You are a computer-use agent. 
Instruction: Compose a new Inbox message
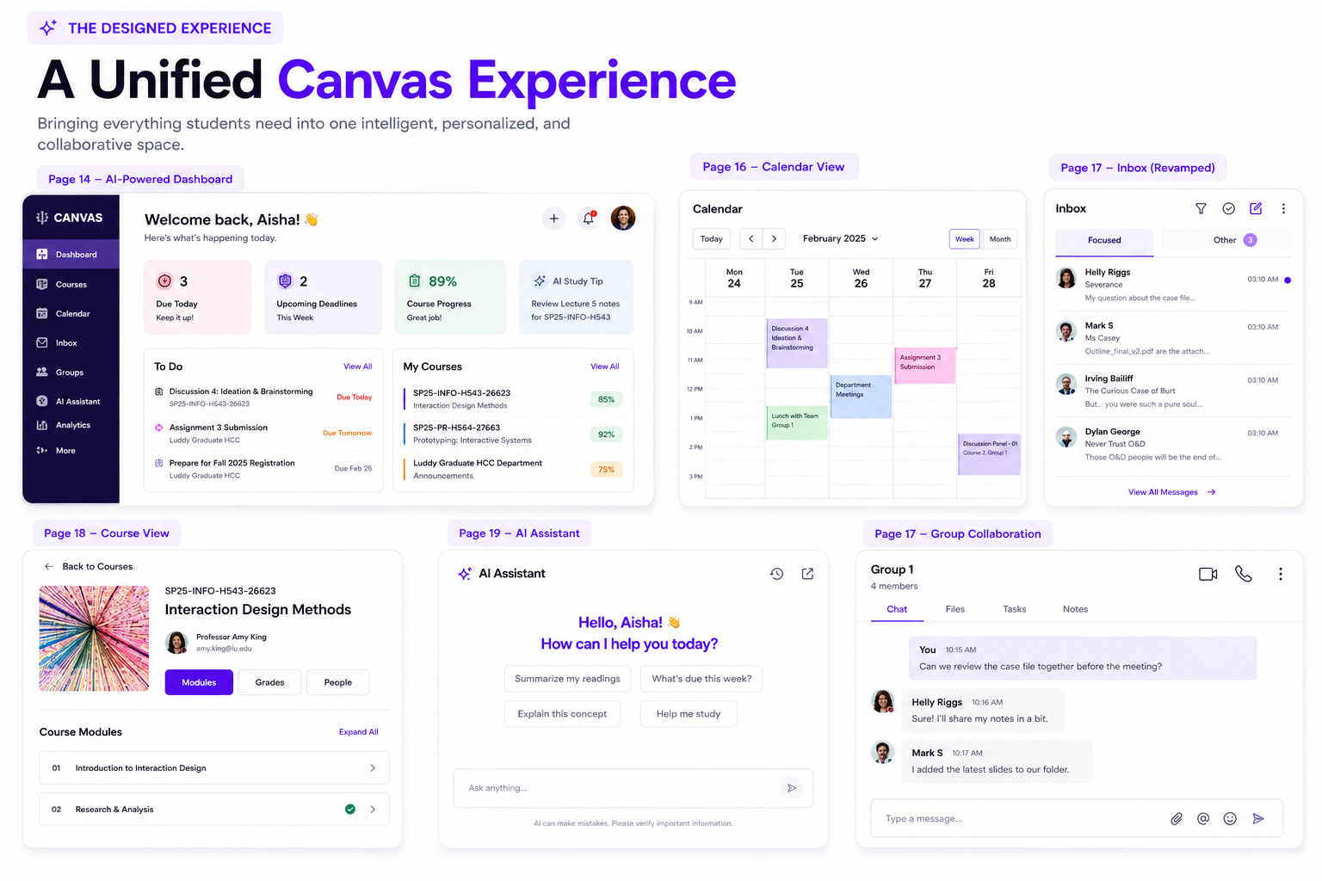[x=1256, y=208]
